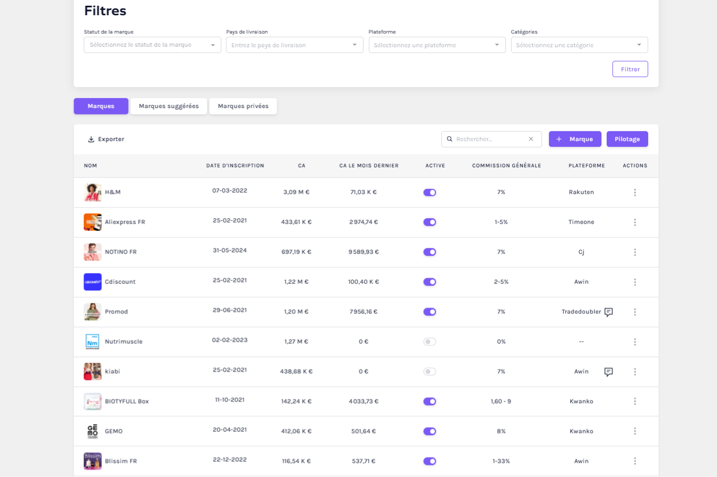This screenshot has height=477, width=717.
Task: Focus the Rechercher search field
Action: coord(491,139)
